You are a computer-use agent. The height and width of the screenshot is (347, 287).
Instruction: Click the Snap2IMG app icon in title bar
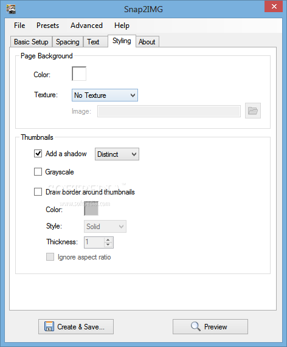point(11,9)
